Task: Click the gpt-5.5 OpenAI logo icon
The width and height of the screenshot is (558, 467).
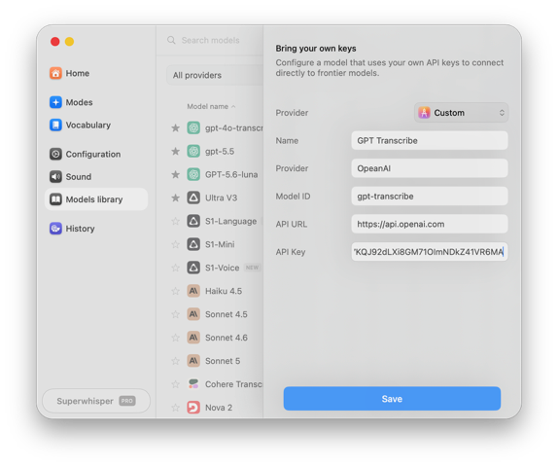Action: coord(193,152)
